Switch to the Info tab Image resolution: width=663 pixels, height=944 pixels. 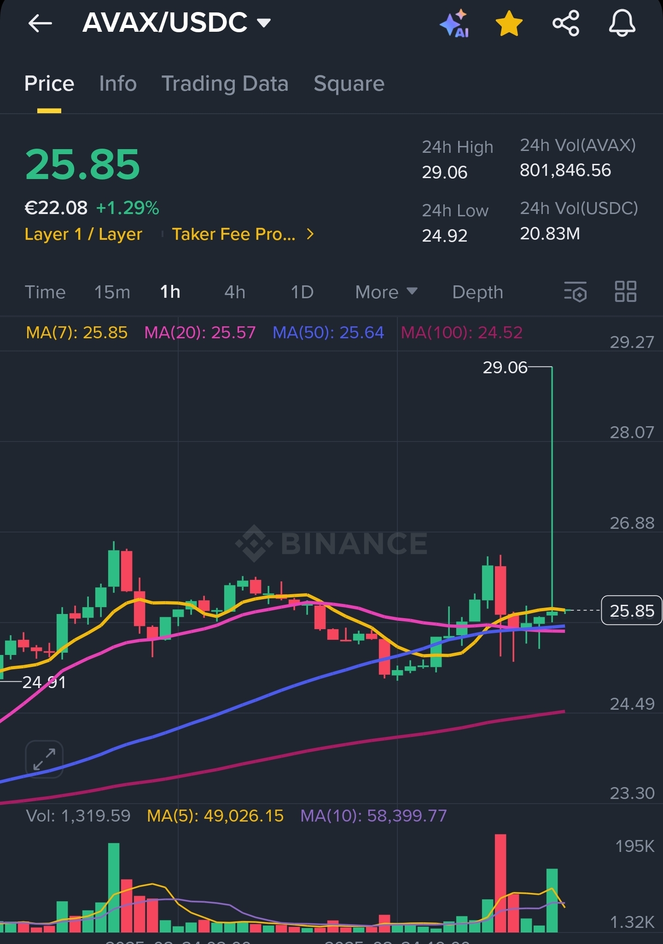(118, 84)
